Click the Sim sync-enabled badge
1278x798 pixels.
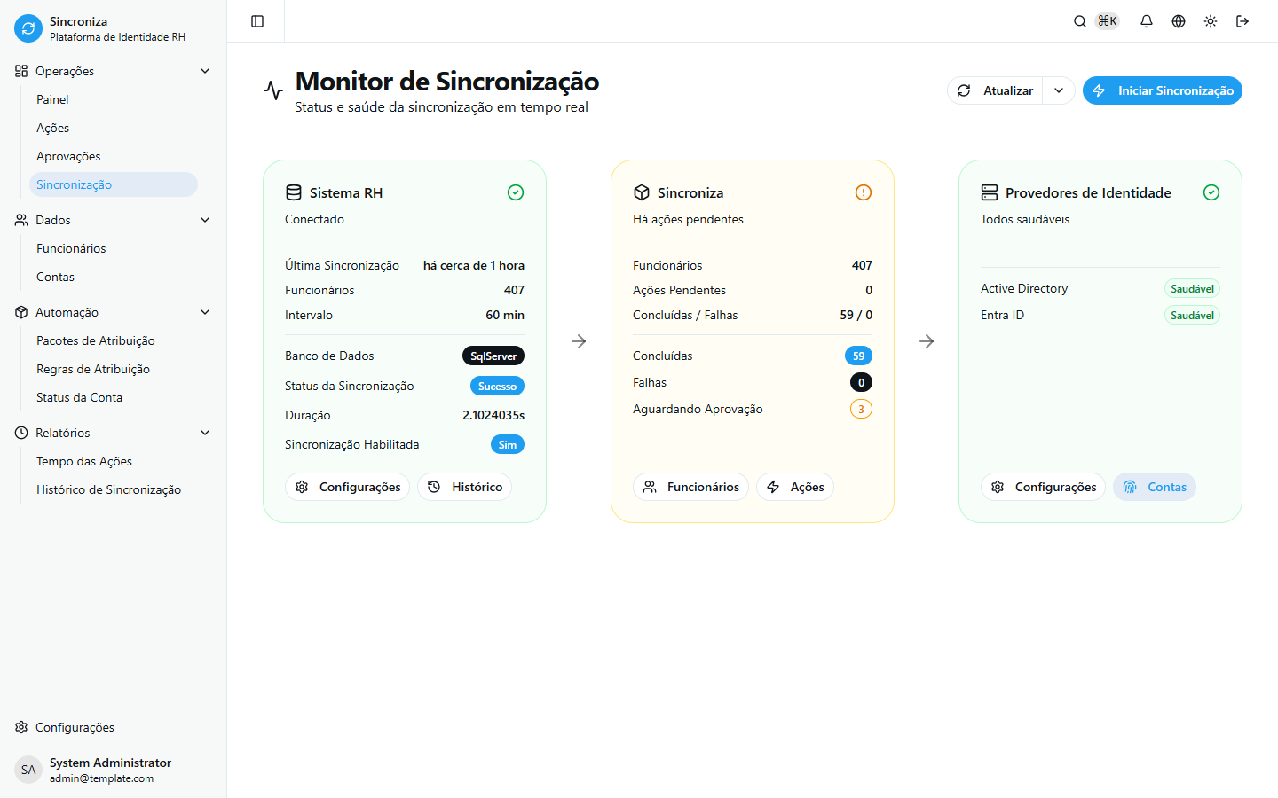tap(507, 445)
